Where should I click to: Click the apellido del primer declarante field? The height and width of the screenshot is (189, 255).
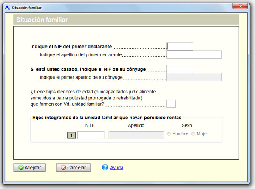(194, 54)
